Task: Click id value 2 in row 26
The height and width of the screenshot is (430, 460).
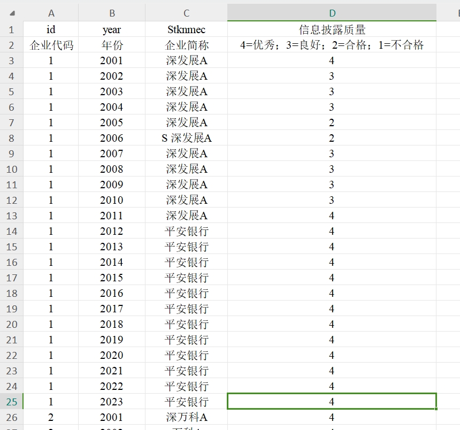Action: tap(51, 417)
